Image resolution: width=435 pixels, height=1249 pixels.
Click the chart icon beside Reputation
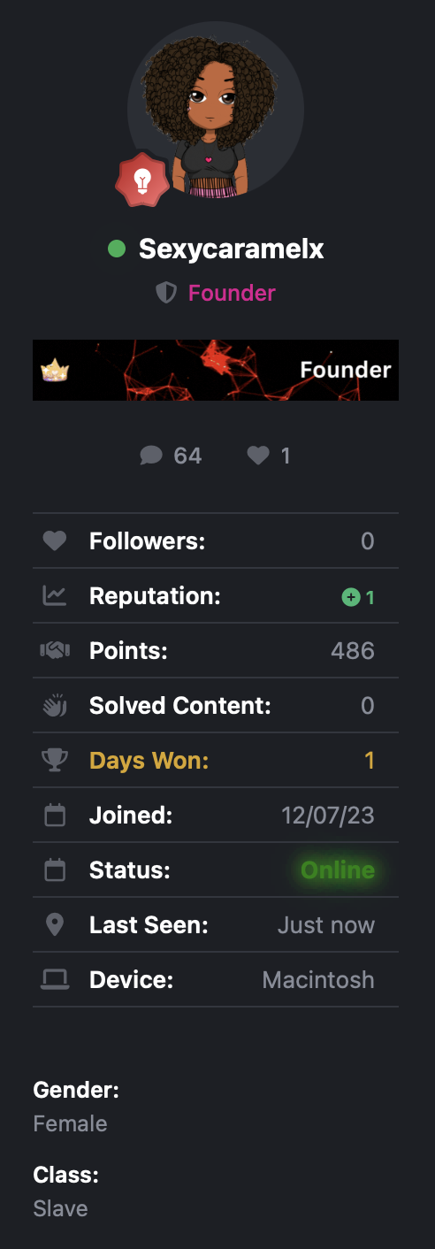(55, 596)
